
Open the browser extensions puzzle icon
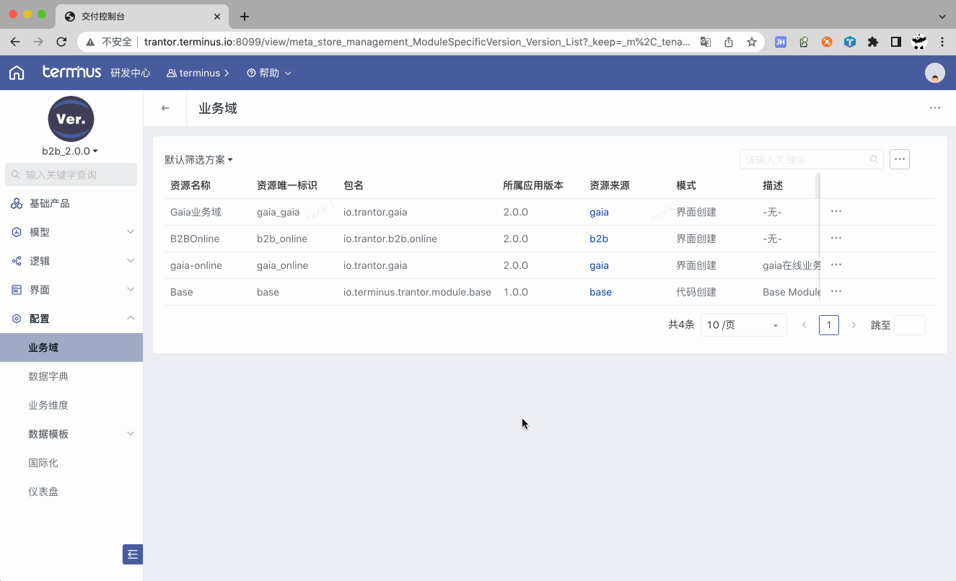[x=873, y=42]
